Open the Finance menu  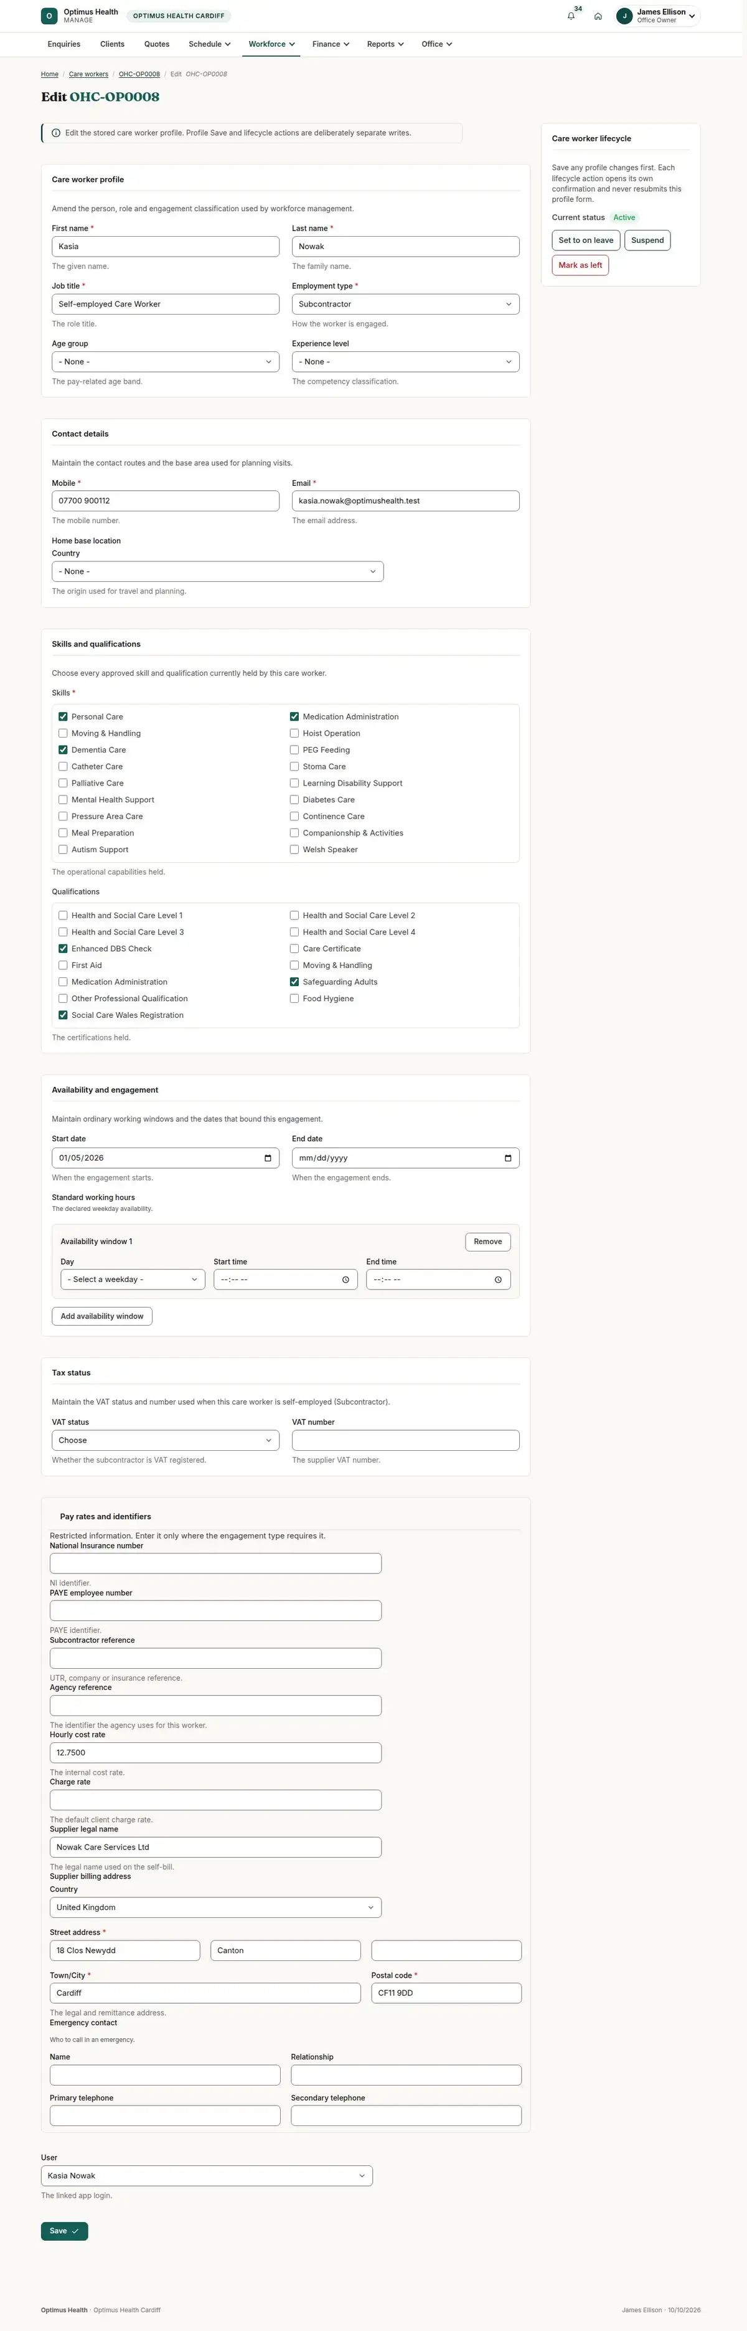(x=331, y=44)
